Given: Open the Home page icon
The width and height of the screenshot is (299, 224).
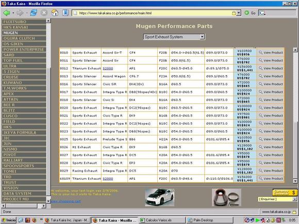Looking at the screenshot, I should (55, 13).
